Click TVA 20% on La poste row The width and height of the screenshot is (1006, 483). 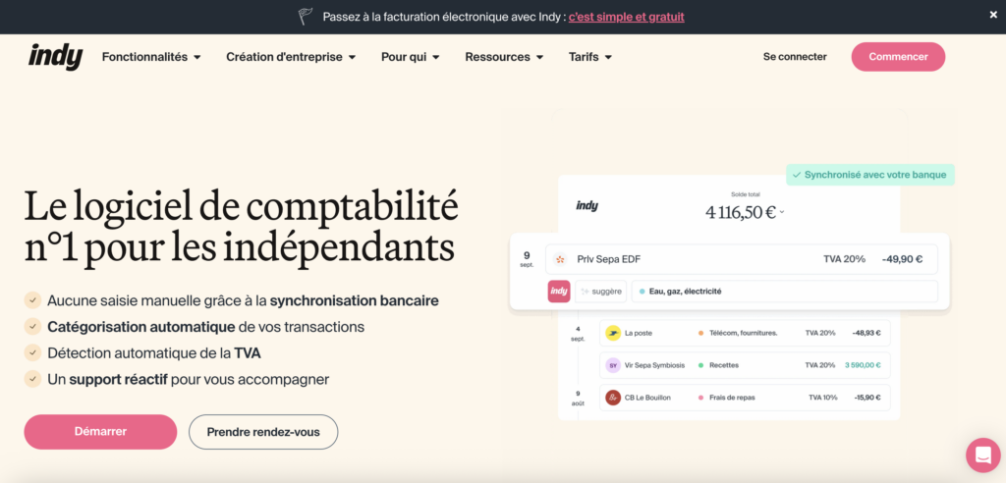[820, 333]
